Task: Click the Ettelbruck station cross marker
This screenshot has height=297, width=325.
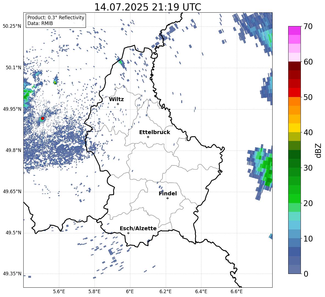Action: point(148,137)
